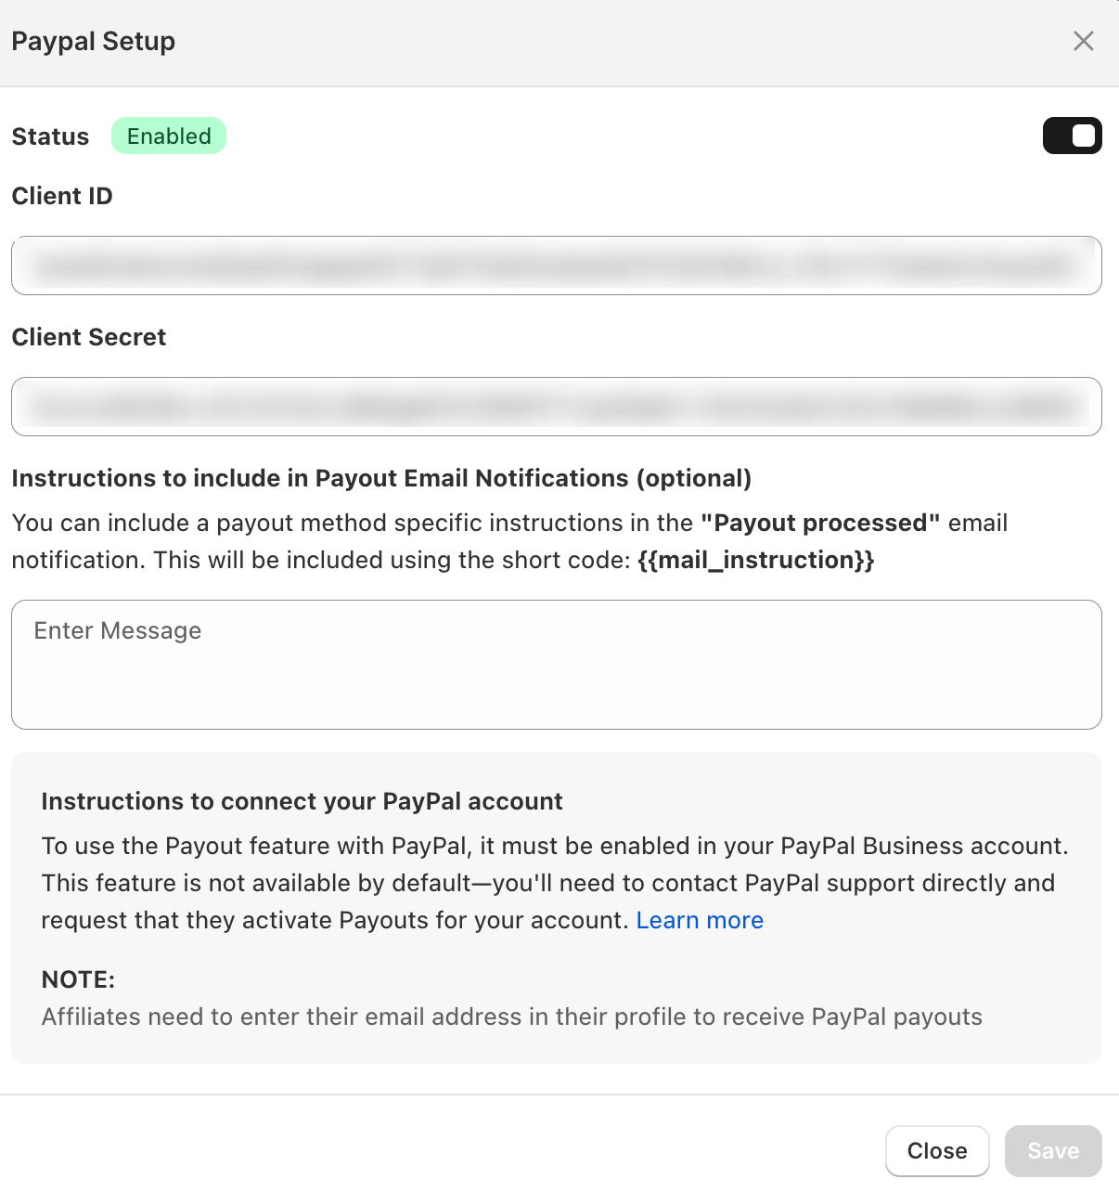The width and height of the screenshot is (1119, 1192).
Task: Click into the Enter Message text area
Action: coord(557,665)
